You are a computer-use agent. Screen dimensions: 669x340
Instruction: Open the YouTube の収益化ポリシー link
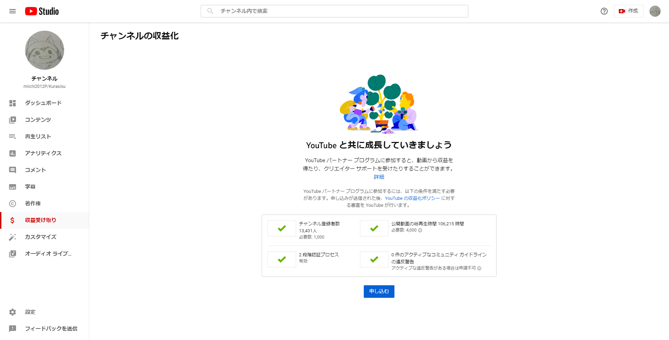412,198
